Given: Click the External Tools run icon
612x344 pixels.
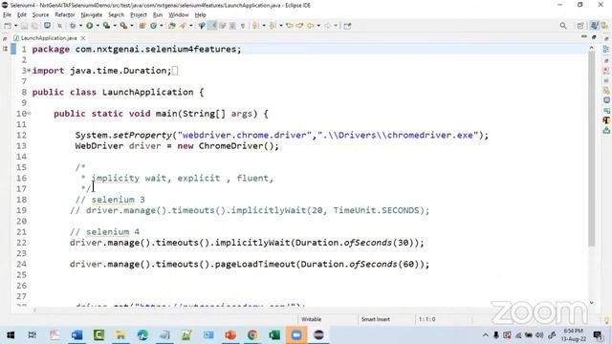Looking at the screenshot, I should 123,26.
